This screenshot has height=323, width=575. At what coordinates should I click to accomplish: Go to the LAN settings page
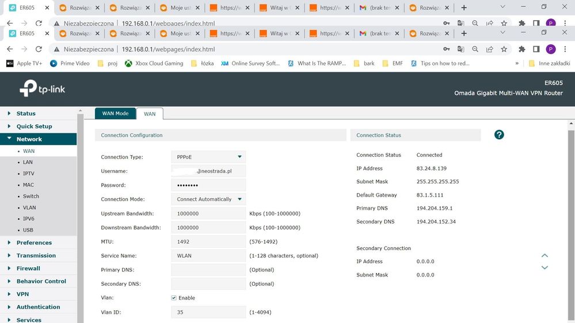click(28, 162)
